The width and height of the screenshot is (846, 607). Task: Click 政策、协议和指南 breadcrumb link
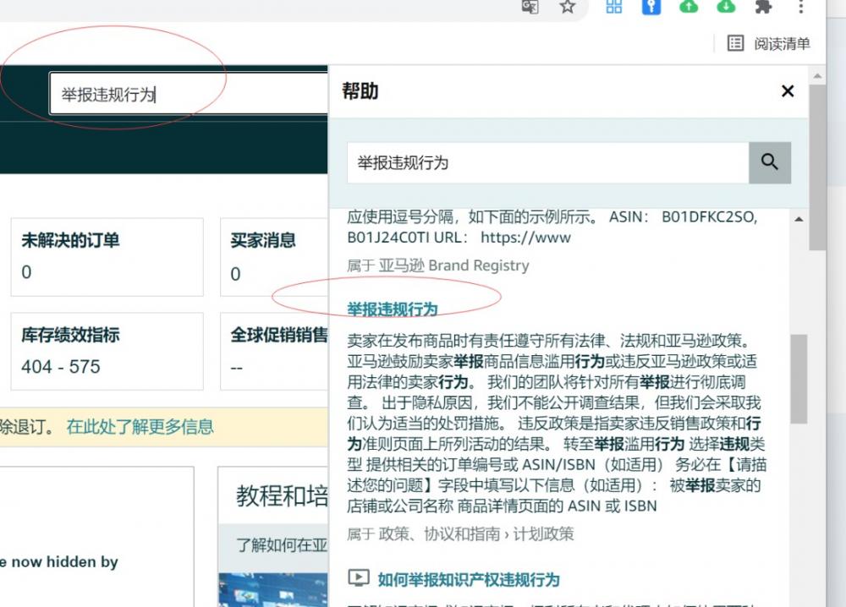point(439,533)
